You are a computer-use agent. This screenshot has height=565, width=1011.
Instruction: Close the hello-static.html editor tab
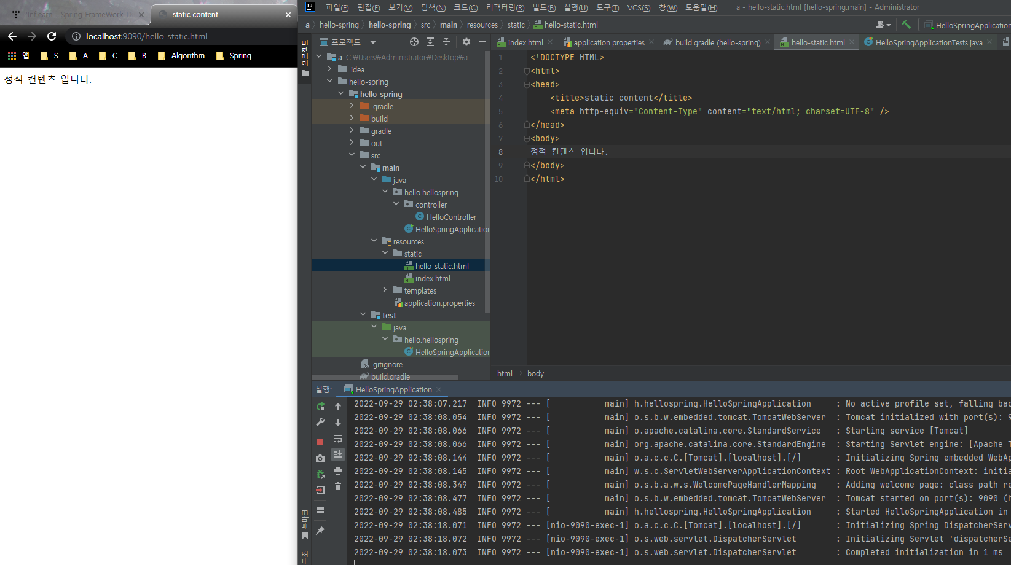(x=852, y=42)
